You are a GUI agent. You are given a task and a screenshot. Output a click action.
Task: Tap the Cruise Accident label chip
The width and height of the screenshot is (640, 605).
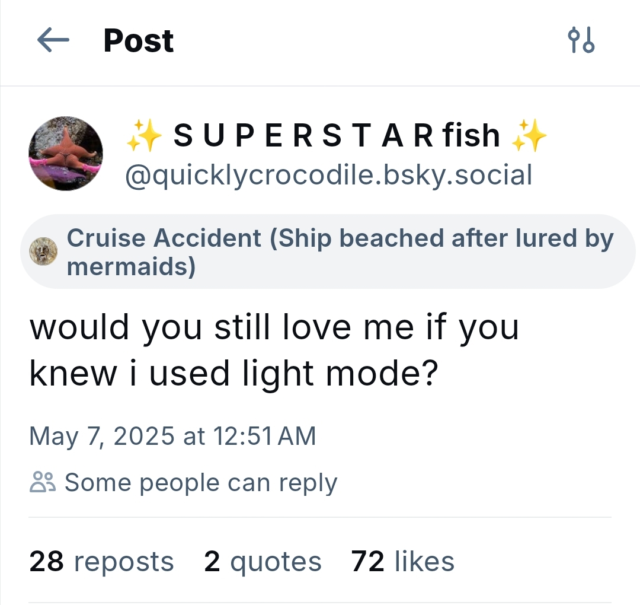click(327, 251)
